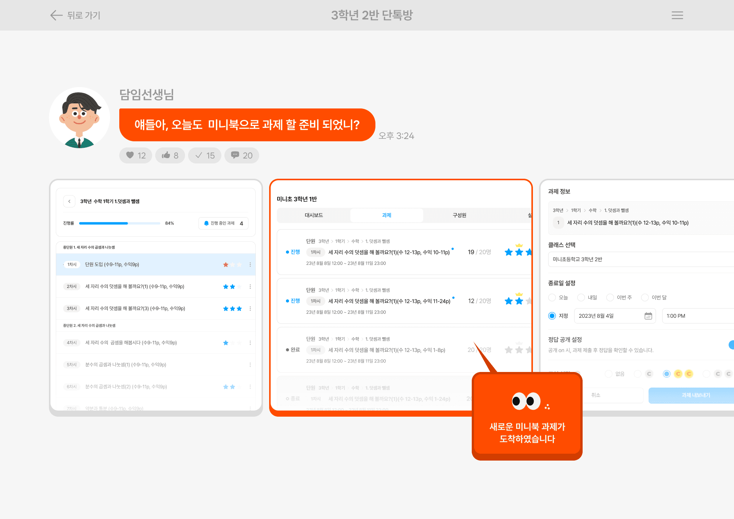Click 1학기 breadcrumb in 과제 정보
This screenshot has width=734, height=519.
coord(576,210)
